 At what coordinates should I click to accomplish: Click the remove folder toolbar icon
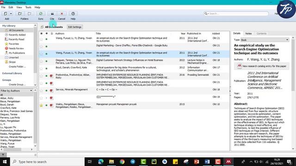click(x=30, y=13)
